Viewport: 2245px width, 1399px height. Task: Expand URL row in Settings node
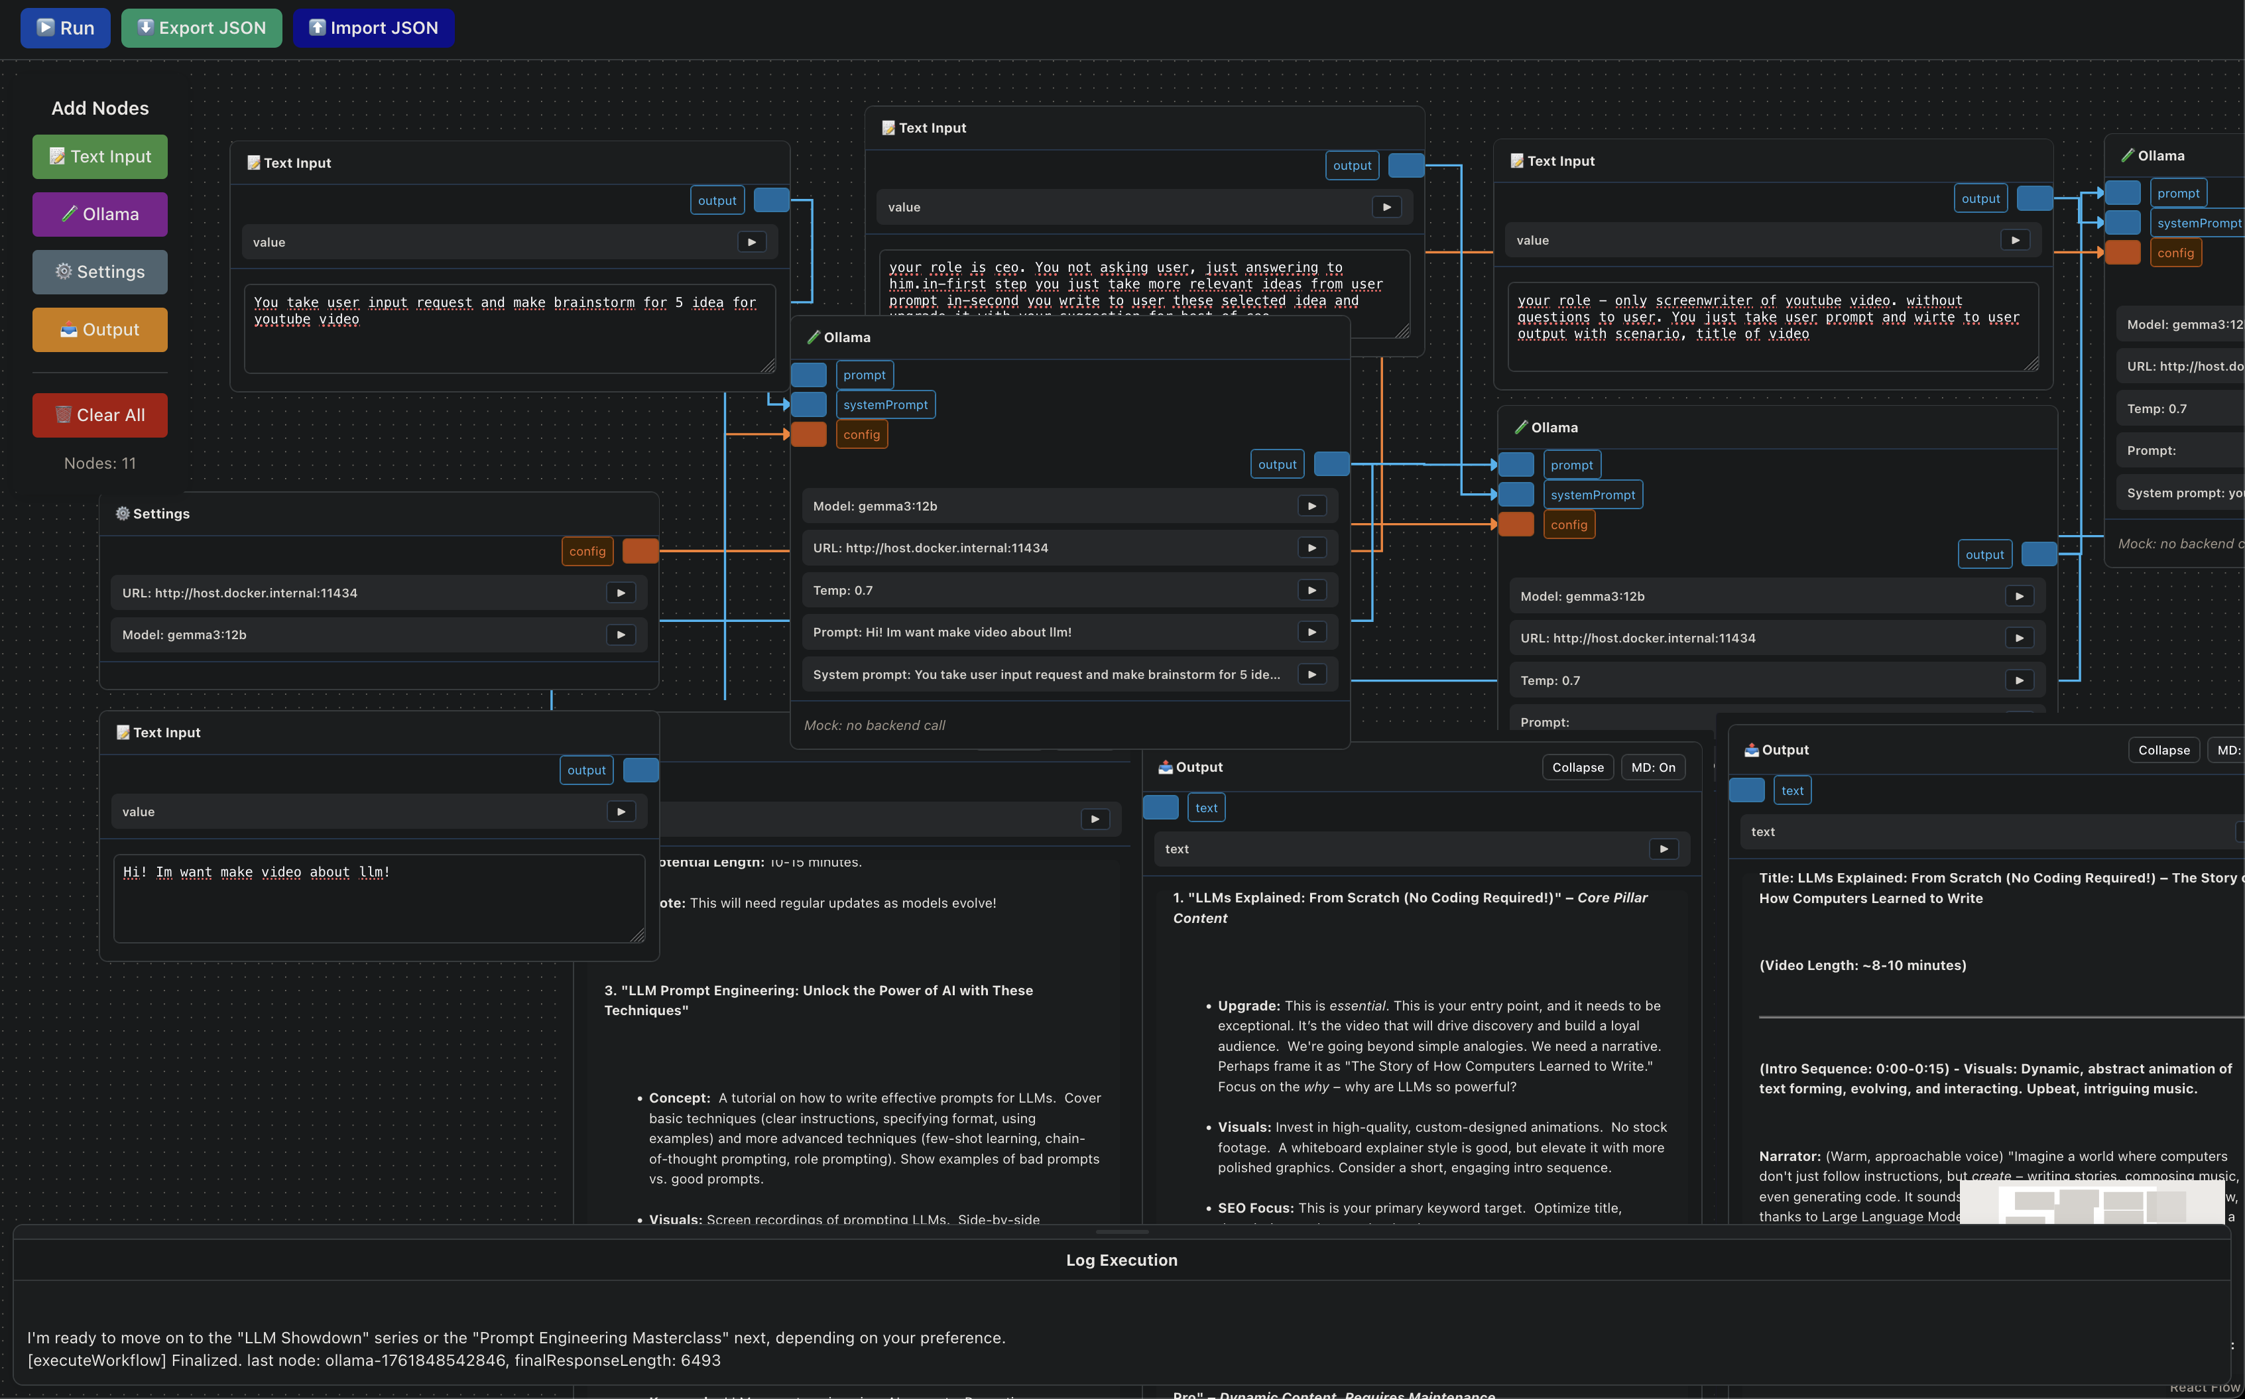coord(621,593)
